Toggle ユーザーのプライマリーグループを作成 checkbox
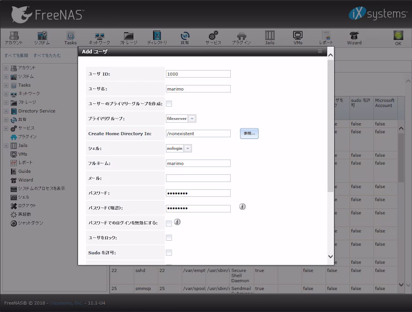The width and height of the screenshot is (412, 312). 169,104
